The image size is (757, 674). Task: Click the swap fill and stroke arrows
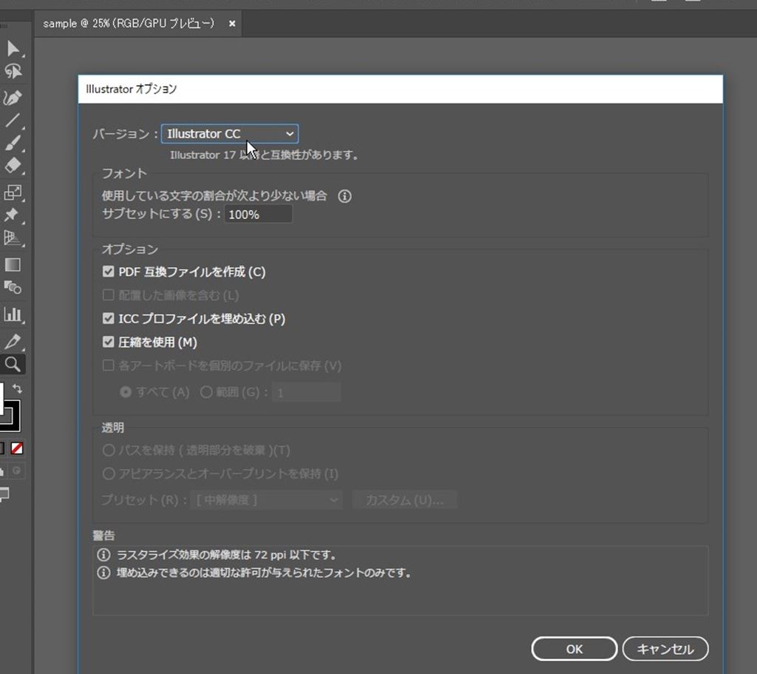tap(18, 388)
